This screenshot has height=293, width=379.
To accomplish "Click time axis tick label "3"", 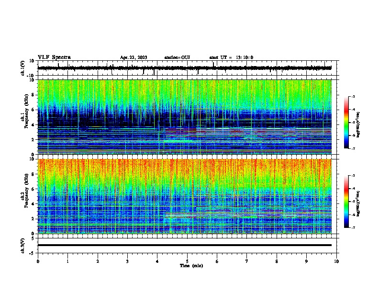I will coord(127,261).
